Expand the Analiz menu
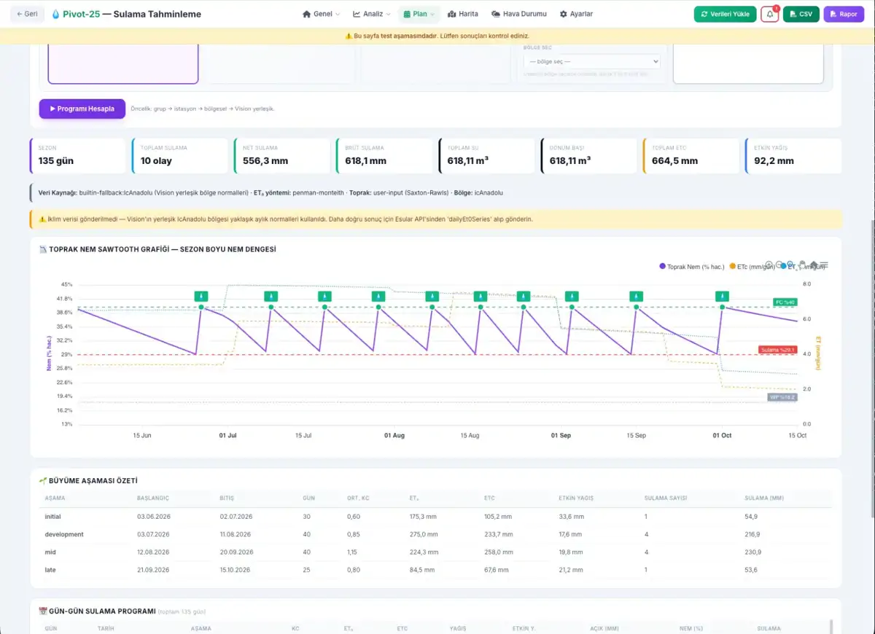Image resolution: width=875 pixels, height=634 pixels. point(372,14)
